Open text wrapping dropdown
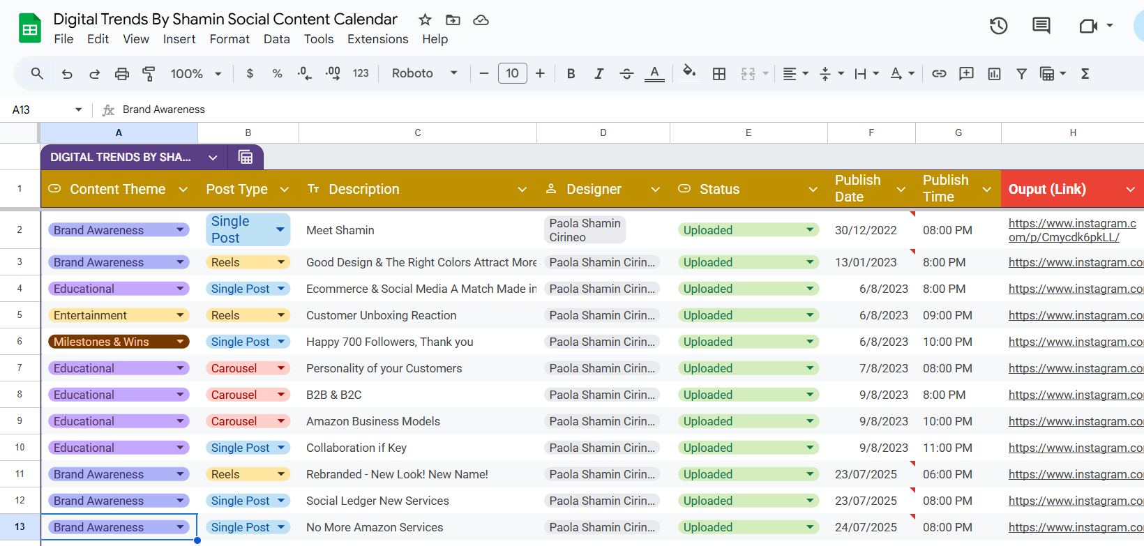The width and height of the screenshot is (1144, 546). coord(867,73)
